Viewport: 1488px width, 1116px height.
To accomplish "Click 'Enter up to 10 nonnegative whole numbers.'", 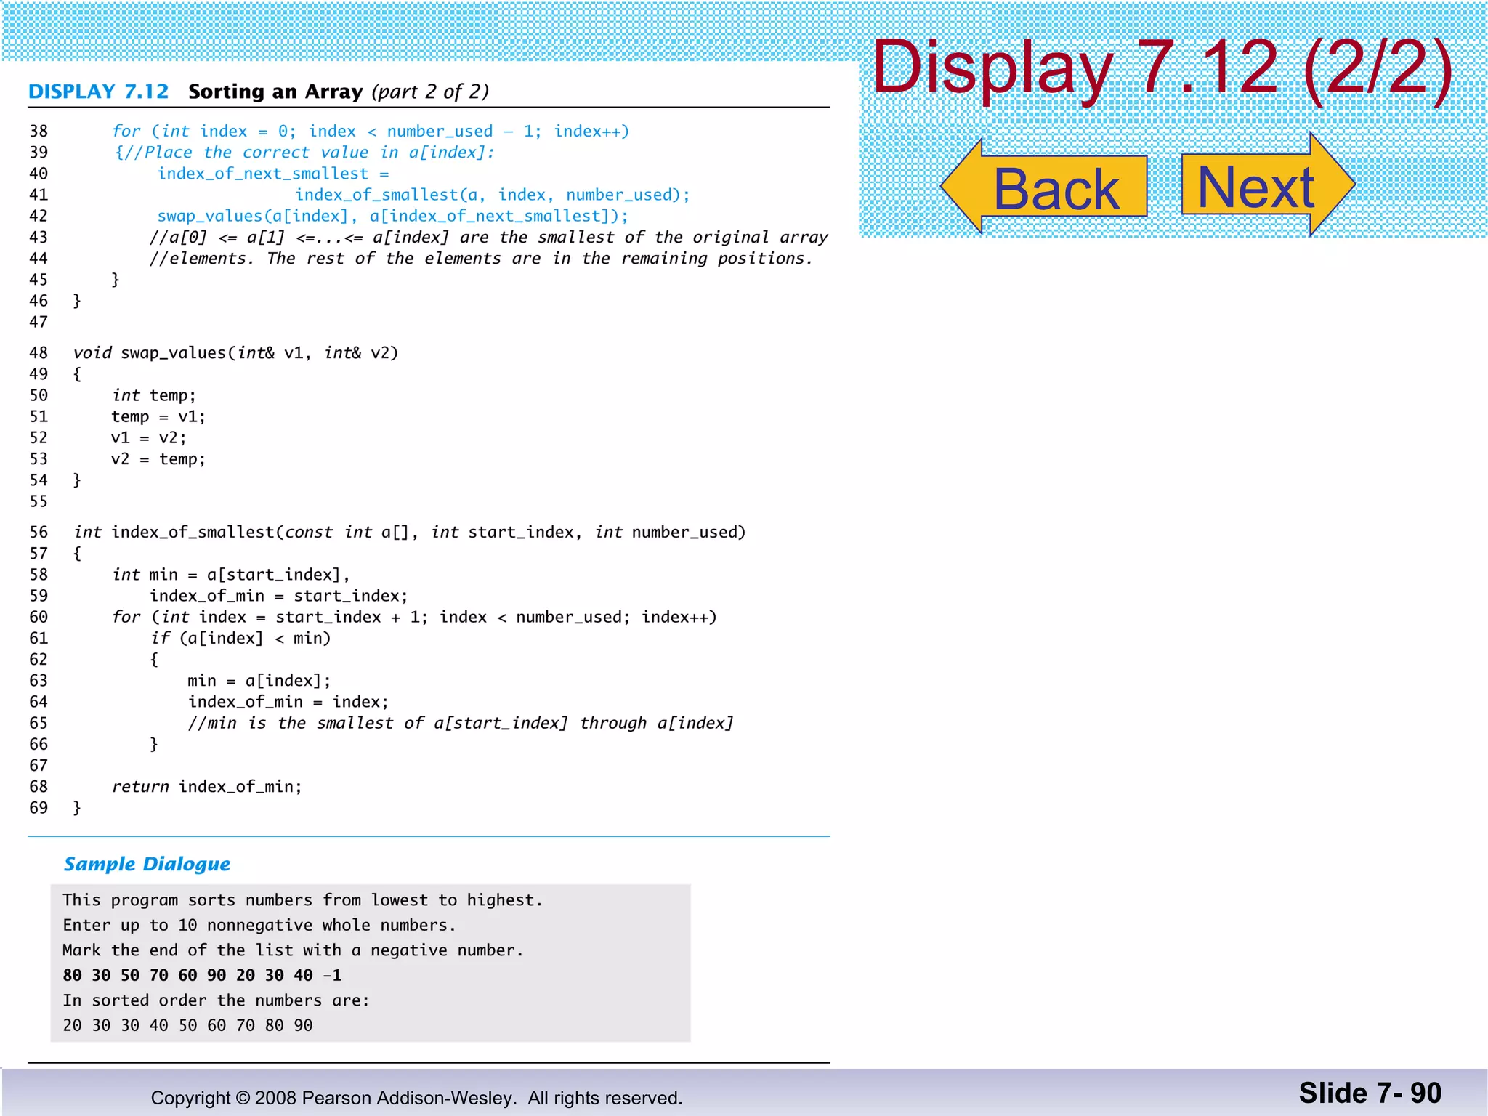I will (259, 926).
